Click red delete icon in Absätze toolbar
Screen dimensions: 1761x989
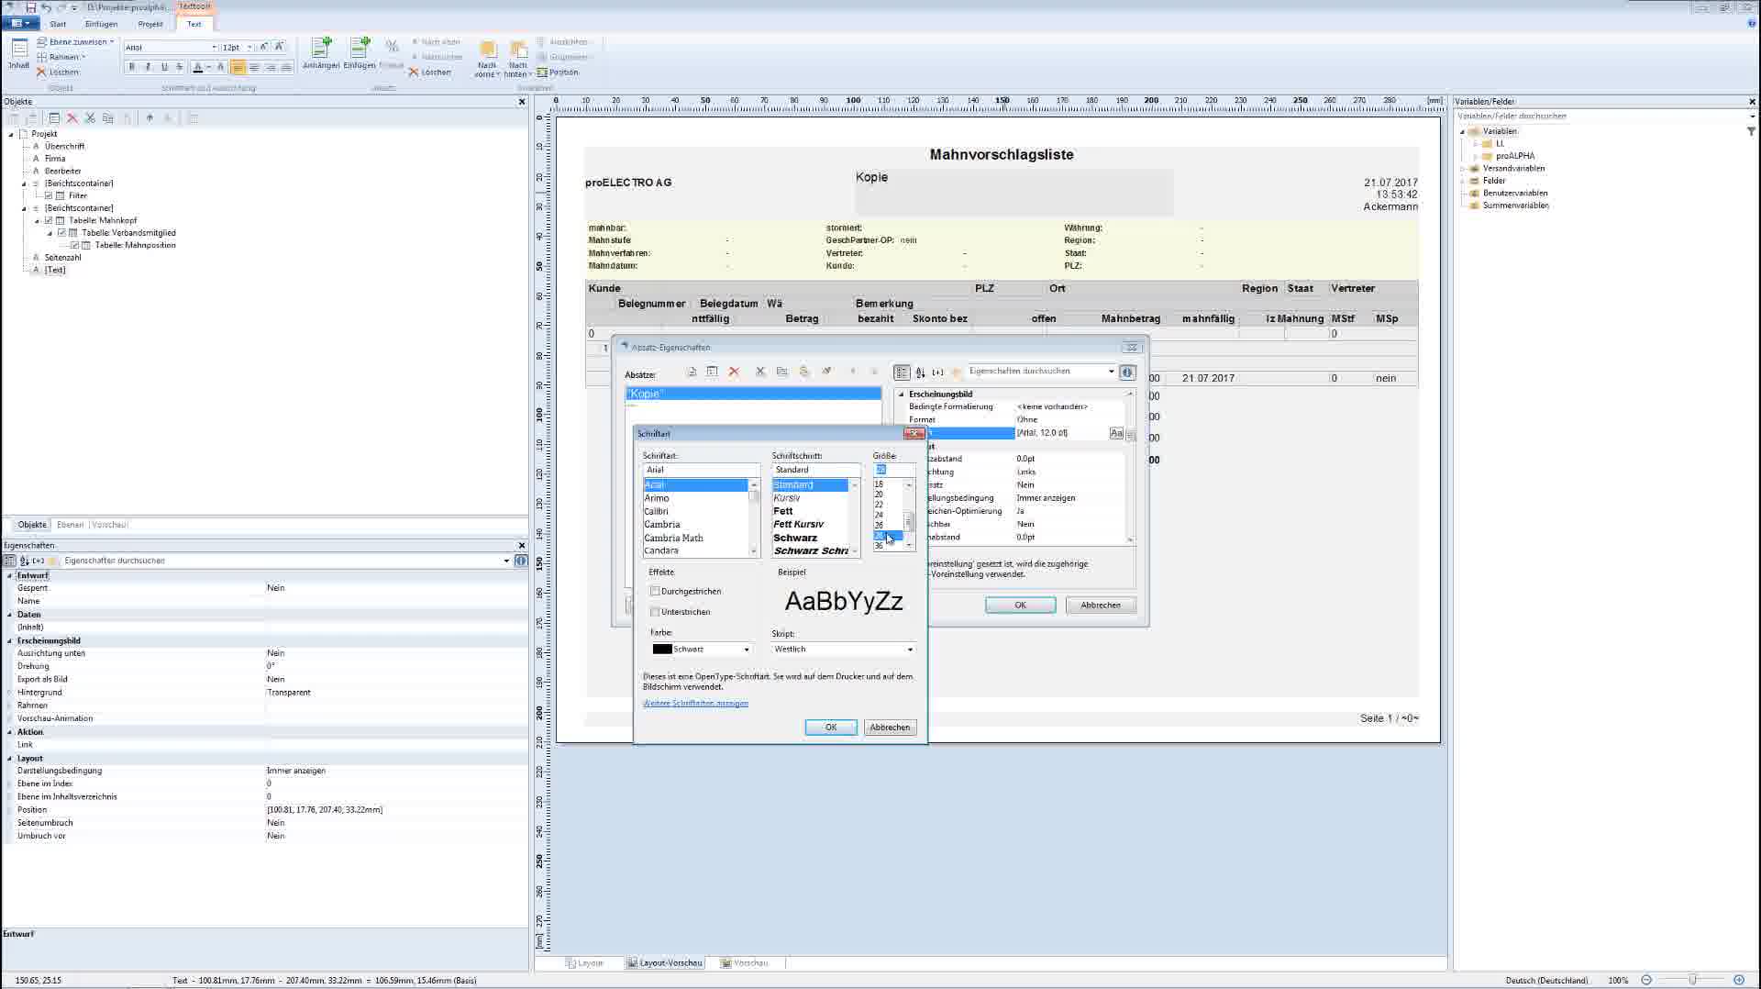734,372
